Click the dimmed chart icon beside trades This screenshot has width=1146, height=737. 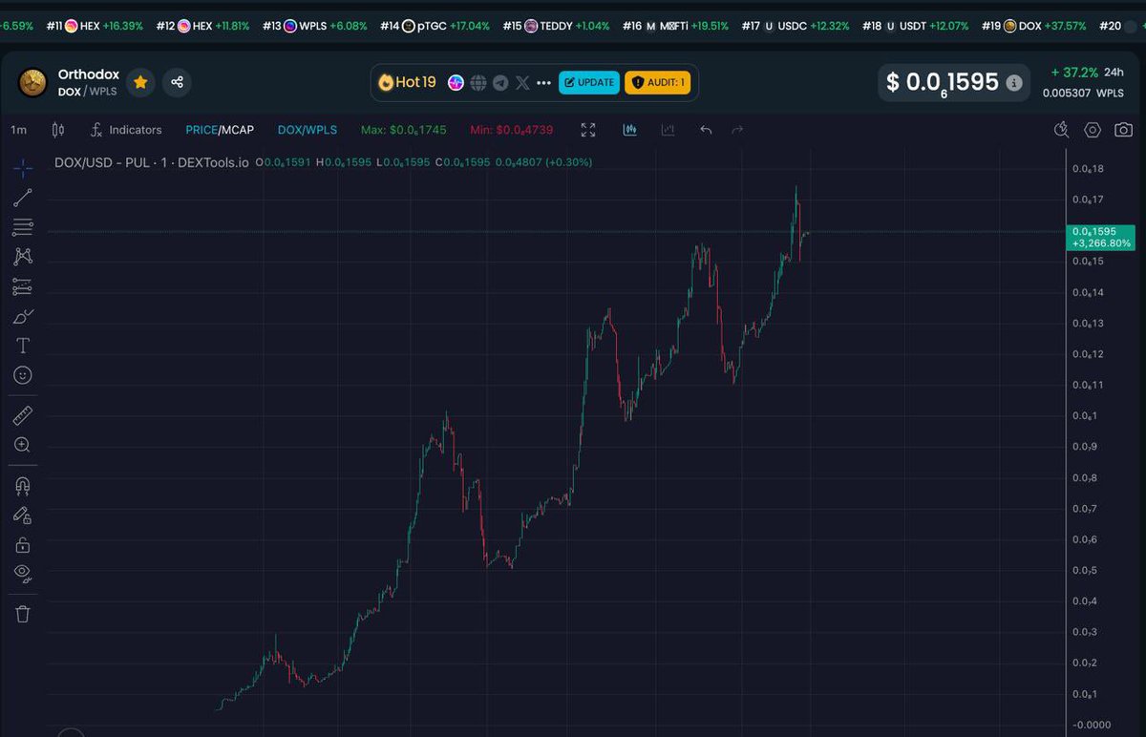[x=668, y=130]
